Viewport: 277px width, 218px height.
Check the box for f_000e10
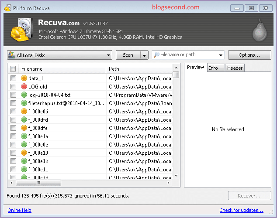[x=13, y=153]
